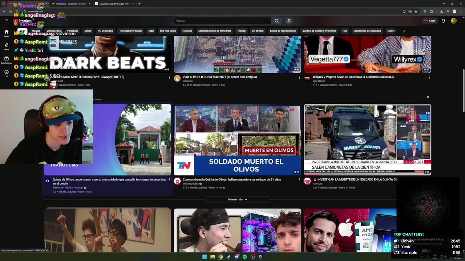The height and width of the screenshot is (261, 465).
Task: Select the PC de juegos chip
Action: [105, 31]
